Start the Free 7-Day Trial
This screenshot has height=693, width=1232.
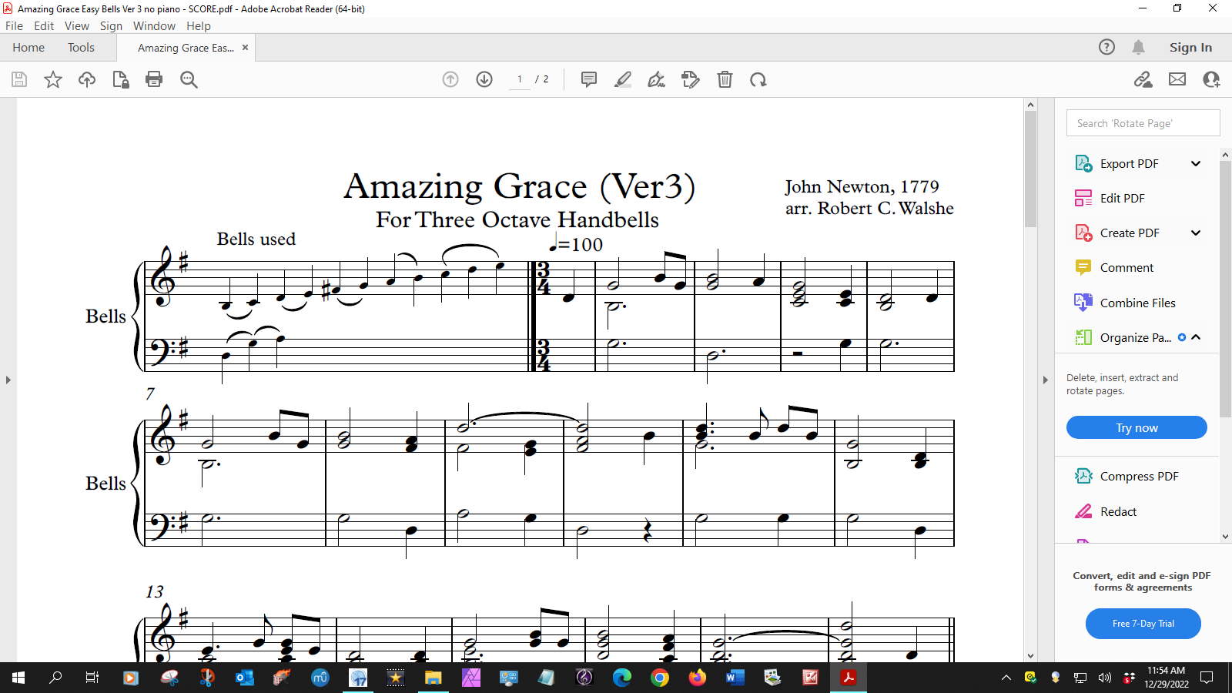pos(1143,624)
